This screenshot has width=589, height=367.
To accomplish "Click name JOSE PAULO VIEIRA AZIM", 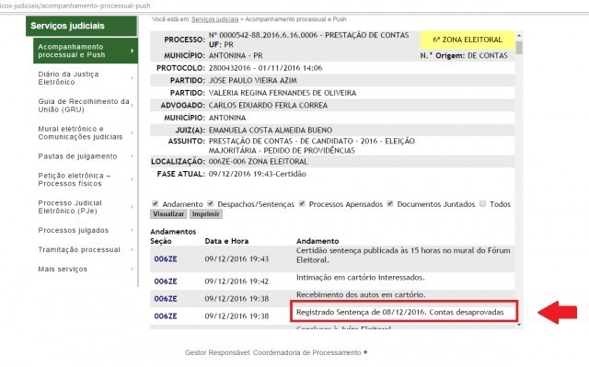I will 253,80.
